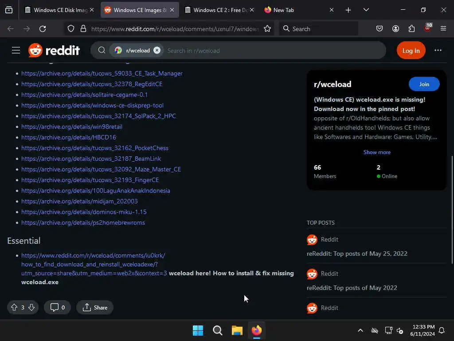The width and height of the screenshot is (454, 341).
Task: Open dominos-miku-1.15 link
Action: pyautogui.click(x=84, y=212)
